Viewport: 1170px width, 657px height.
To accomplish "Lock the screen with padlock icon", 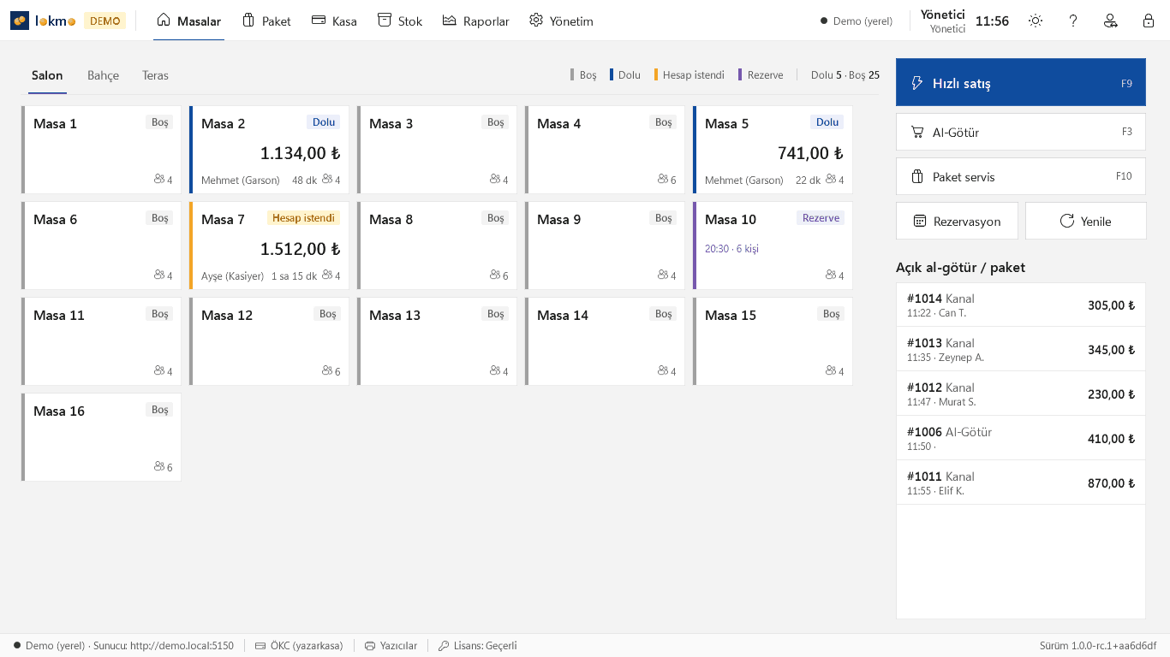I will [x=1149, y=21].
